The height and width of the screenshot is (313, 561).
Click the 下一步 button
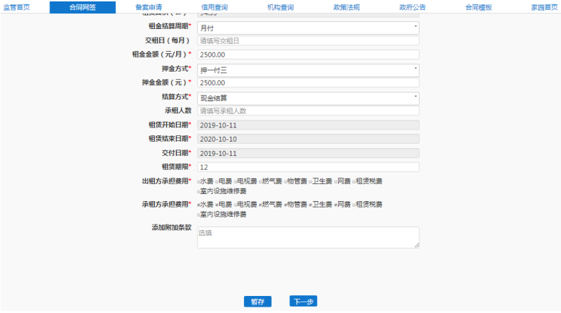pos(303,302)
